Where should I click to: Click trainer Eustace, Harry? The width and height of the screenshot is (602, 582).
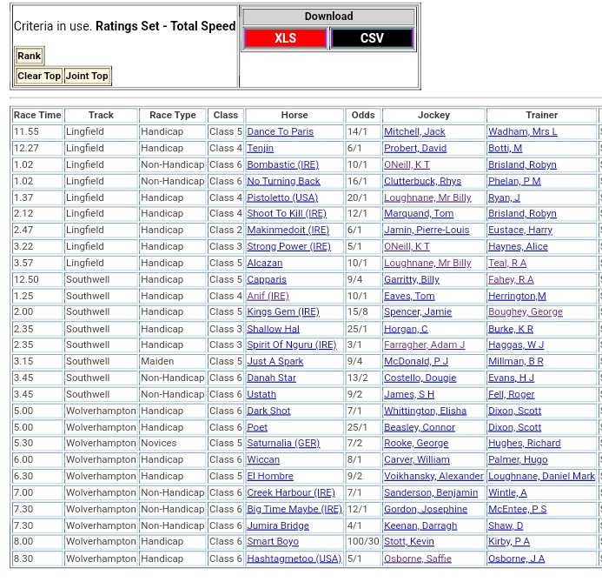pos(519,231)
